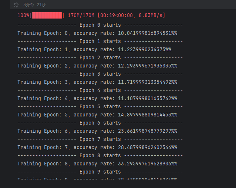Image resolution: width=236 pixels, height=188 pixels.
Task: Click the 'Epoch 6 starts' separator line
Action: [x=100, y=123]
